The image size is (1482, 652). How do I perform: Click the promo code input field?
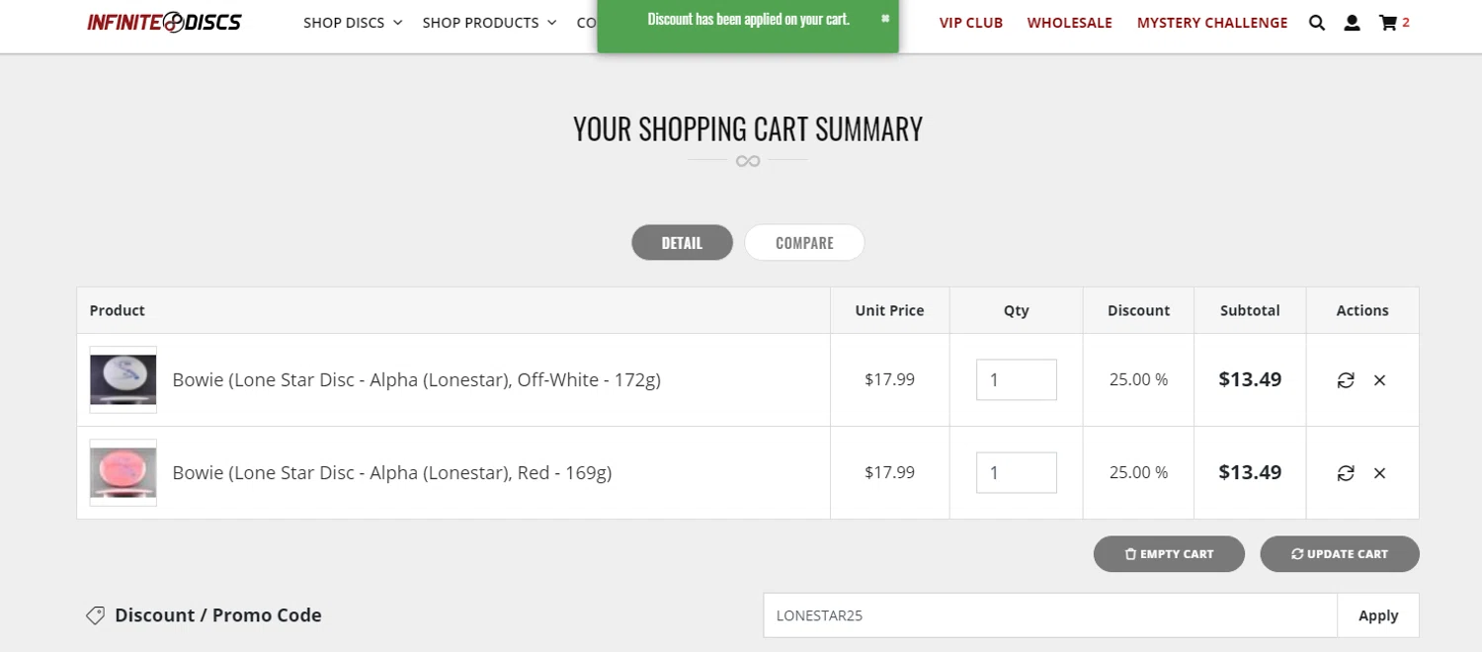click(x=1049, y=615)
